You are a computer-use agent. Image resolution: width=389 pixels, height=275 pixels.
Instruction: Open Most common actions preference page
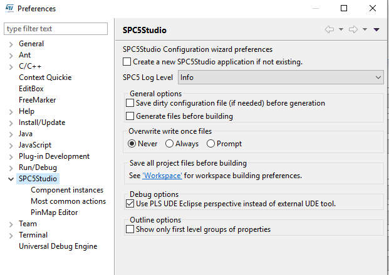68,201
